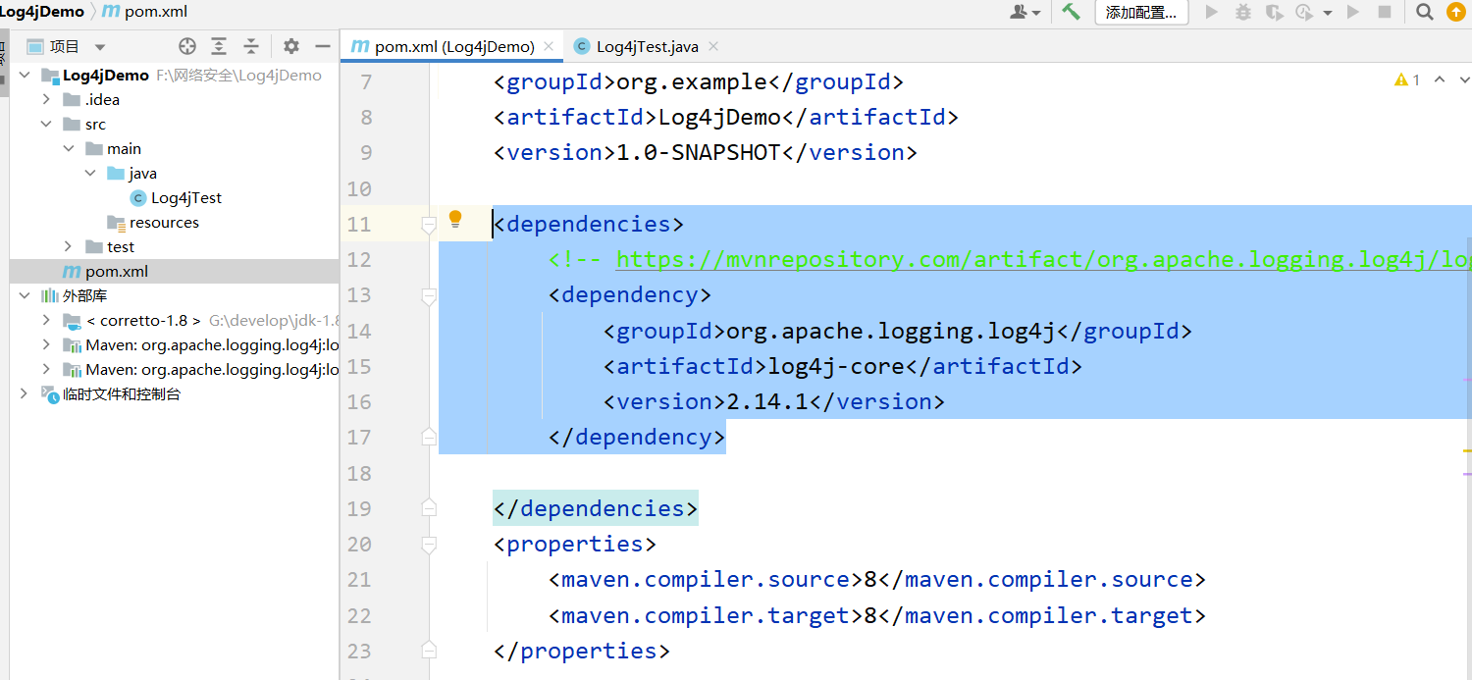Click the yellow warning indicator showing 1
1472x680 pixels.
click(1407, 80)
